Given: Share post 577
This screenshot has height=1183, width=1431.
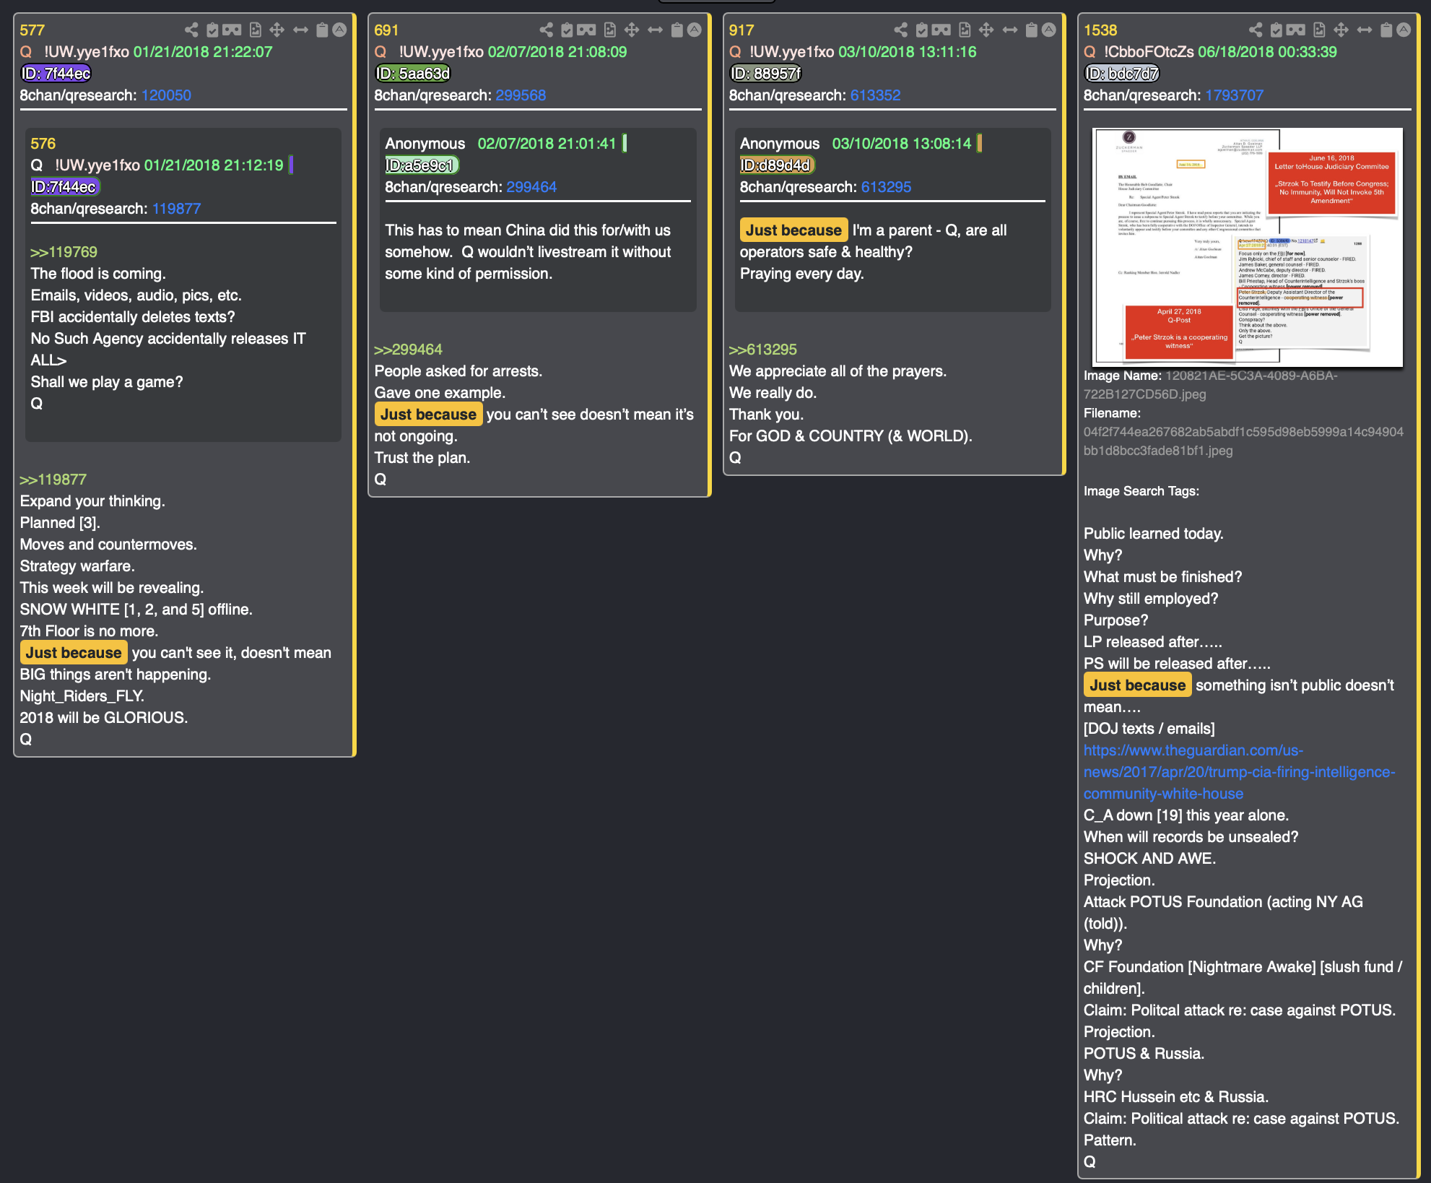Looking at the screenshot, I should [191, 30].
